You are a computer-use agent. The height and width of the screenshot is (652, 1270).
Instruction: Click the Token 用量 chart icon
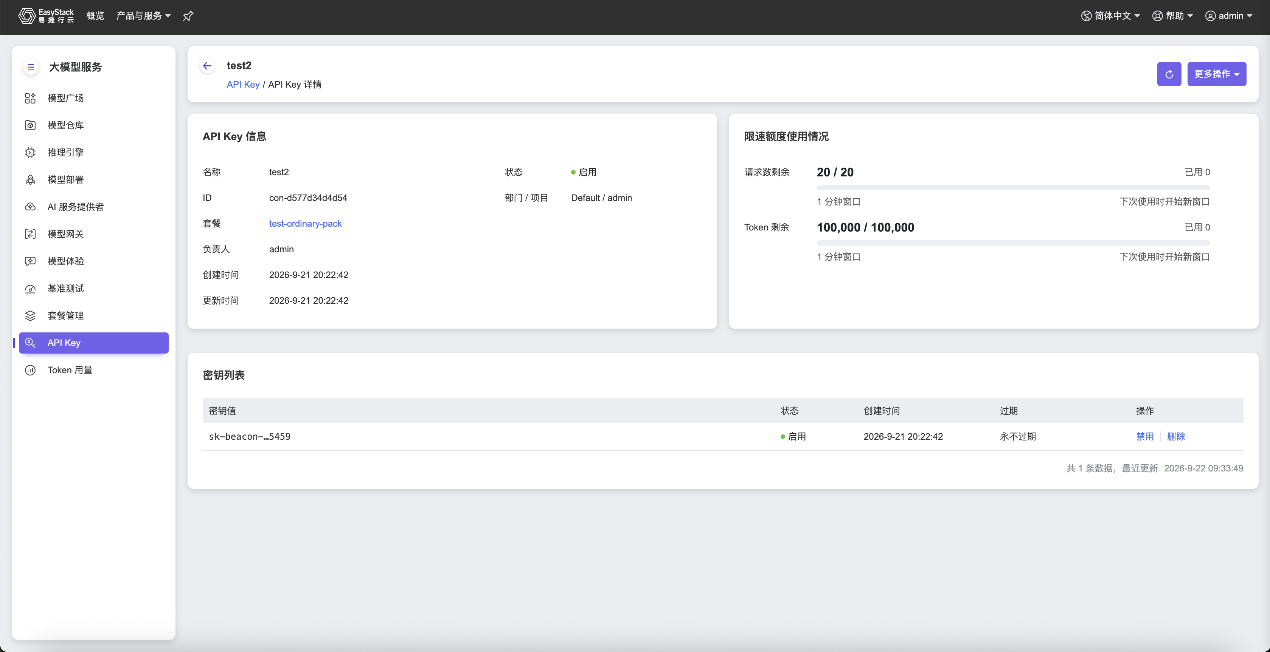coord(30,370)
